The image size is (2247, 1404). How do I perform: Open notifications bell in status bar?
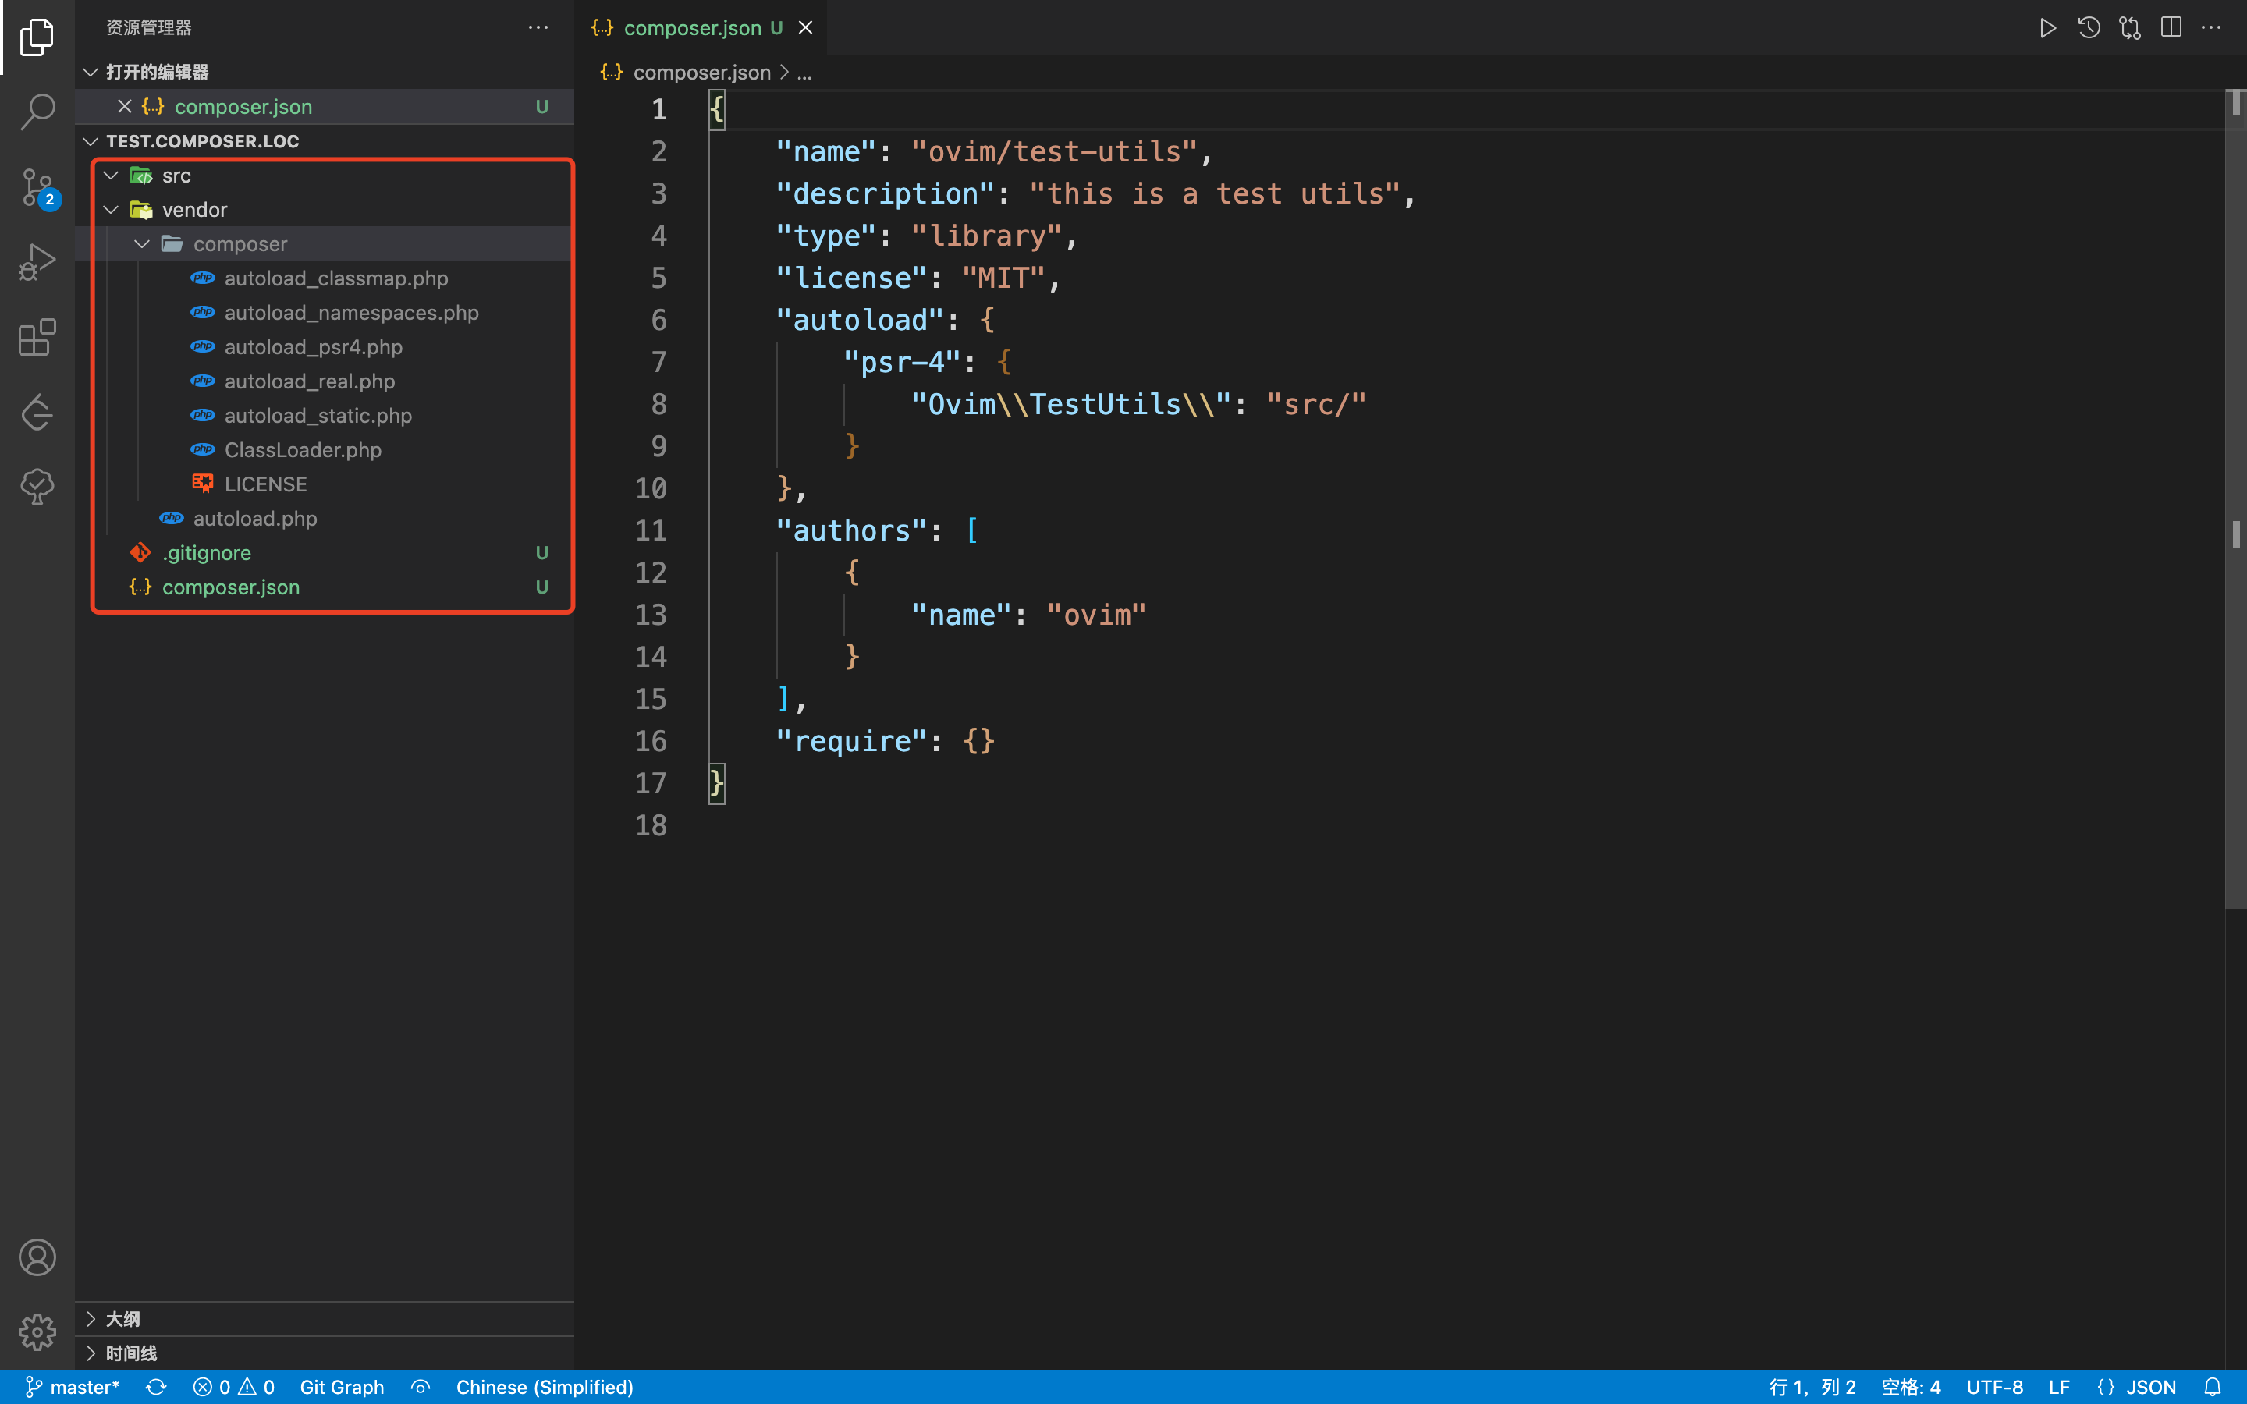click(x=2213, y=1386)
